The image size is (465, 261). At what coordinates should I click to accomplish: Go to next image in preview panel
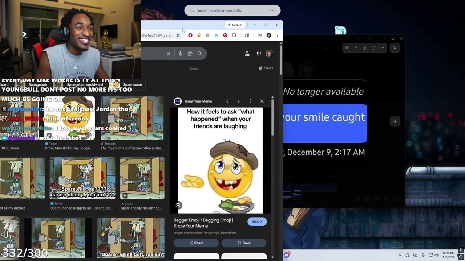click(239, 101)
